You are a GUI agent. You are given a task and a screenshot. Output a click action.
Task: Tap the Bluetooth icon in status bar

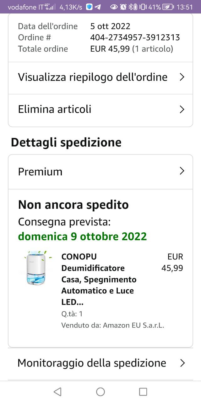click(131, 7)
